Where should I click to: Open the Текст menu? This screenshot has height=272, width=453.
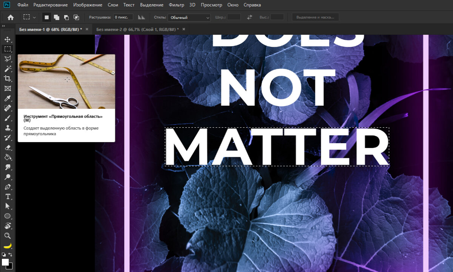[x=129, y=5]
